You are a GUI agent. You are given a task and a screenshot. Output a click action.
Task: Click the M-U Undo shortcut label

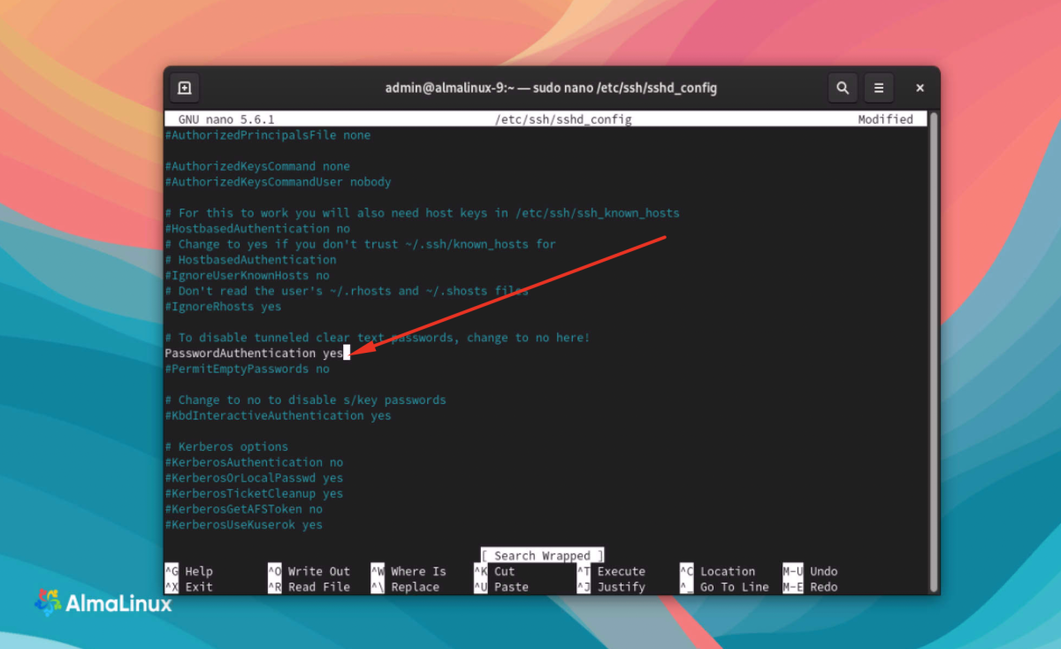810,571
